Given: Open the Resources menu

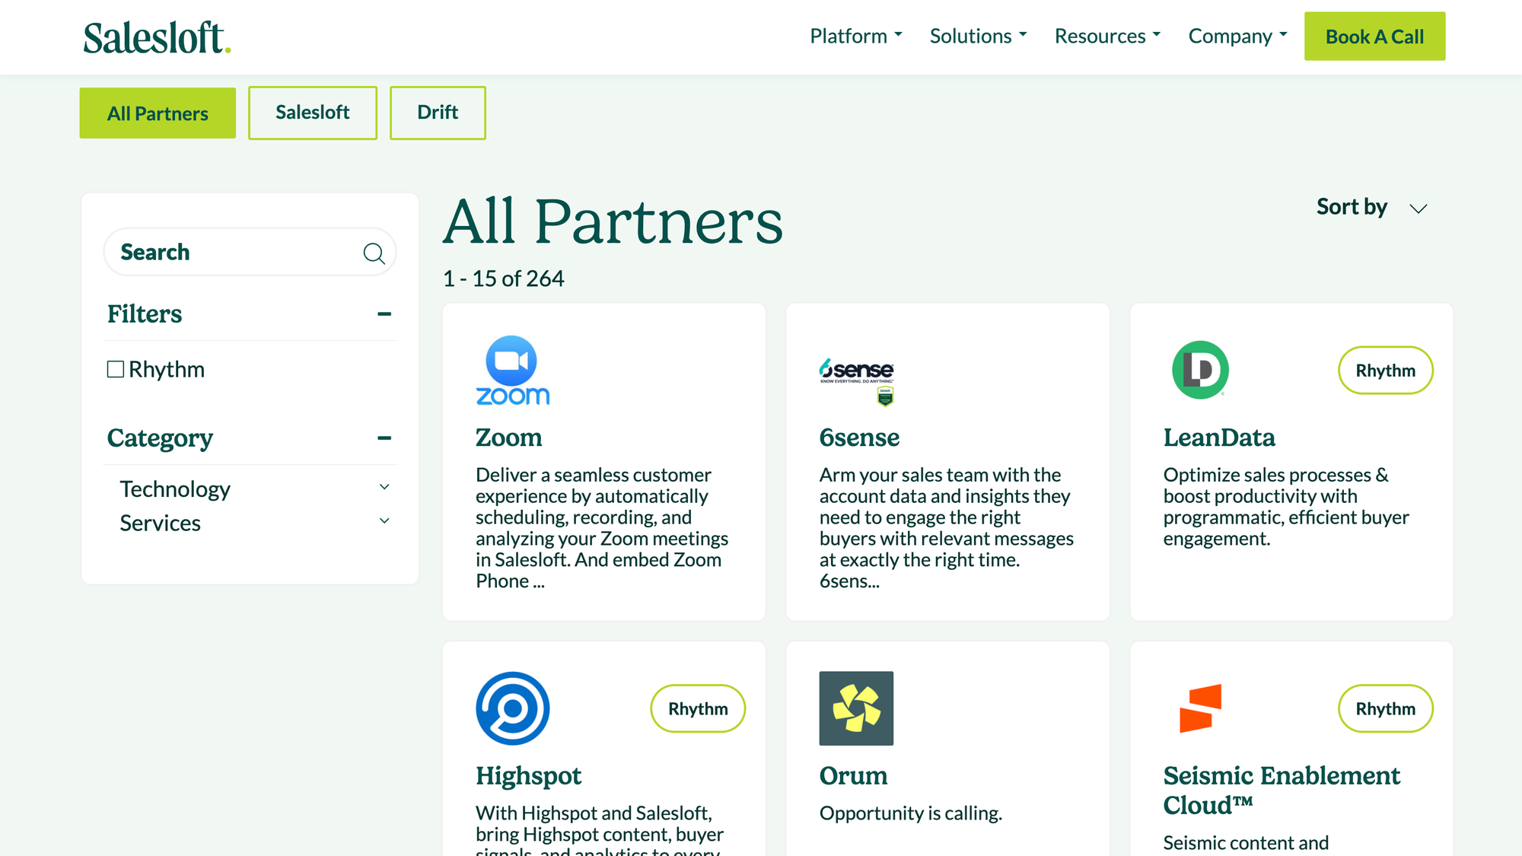Looking at the screenshot, I should [x=1107, y=37].
